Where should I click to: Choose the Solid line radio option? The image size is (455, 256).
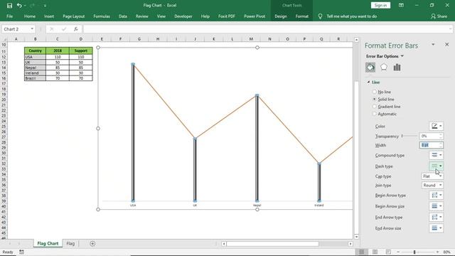[x=375, y=100]
